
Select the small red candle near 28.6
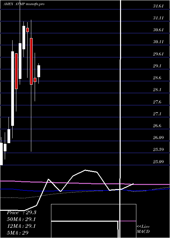35,80
